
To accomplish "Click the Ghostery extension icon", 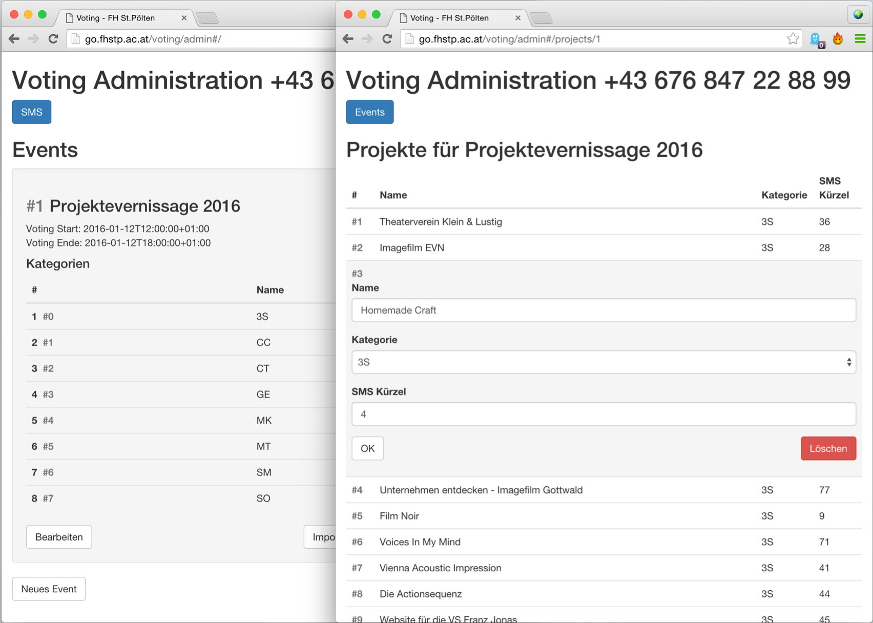I will (816, 39).
